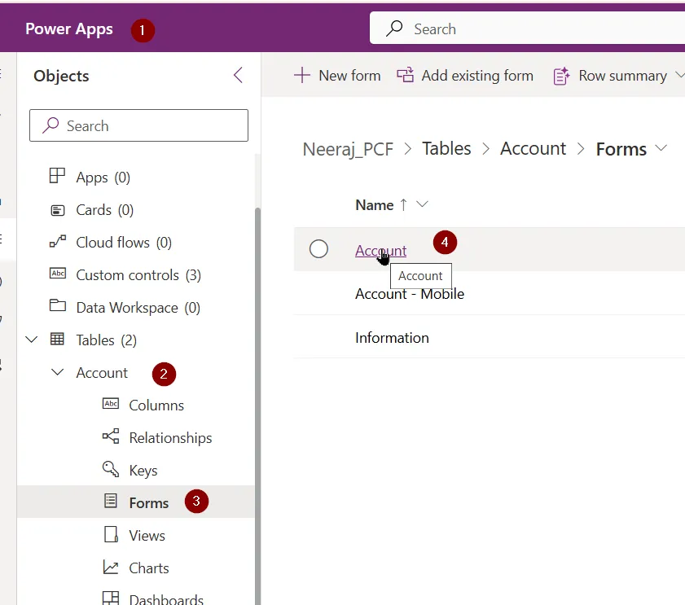685x605 pixels.
Task: Collapse the Tables tree node
Action: [32, 339]
